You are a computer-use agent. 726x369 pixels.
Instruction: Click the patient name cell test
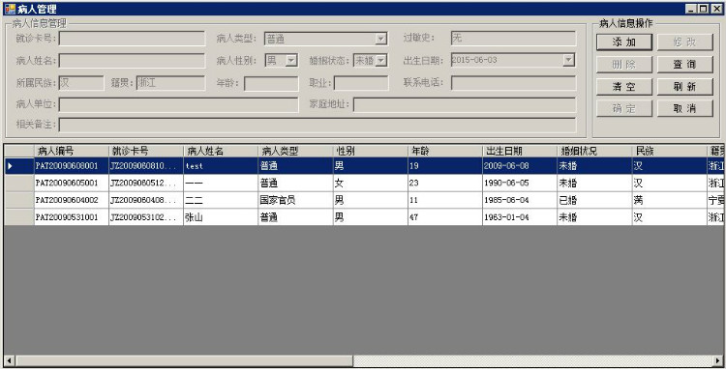click(221, 166)
